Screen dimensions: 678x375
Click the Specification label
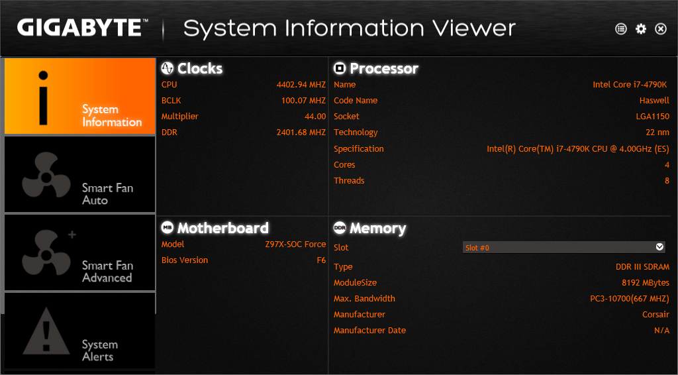point(358,149)
